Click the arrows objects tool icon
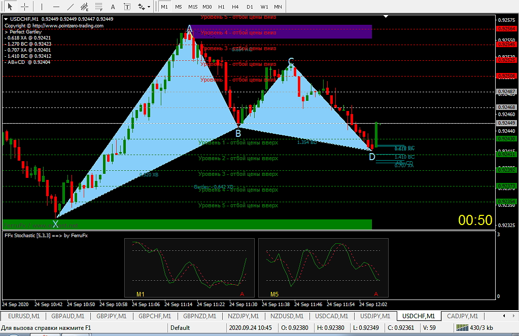This screenshot has width=519, height=336. coord(142,7)
